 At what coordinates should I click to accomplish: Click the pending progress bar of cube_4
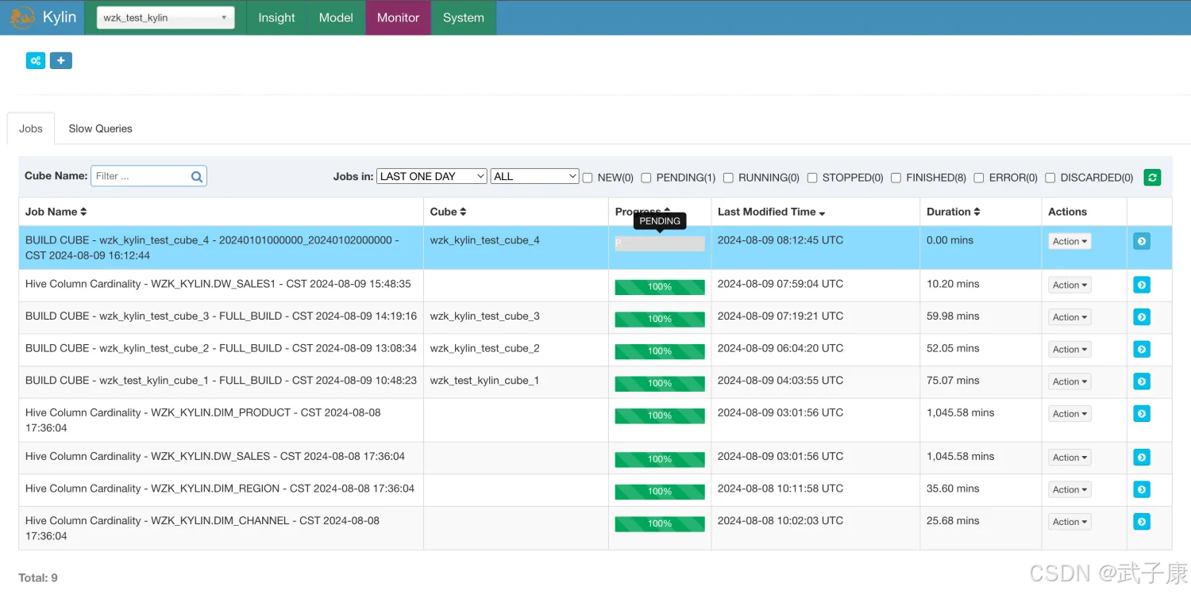tap(659, 243)
